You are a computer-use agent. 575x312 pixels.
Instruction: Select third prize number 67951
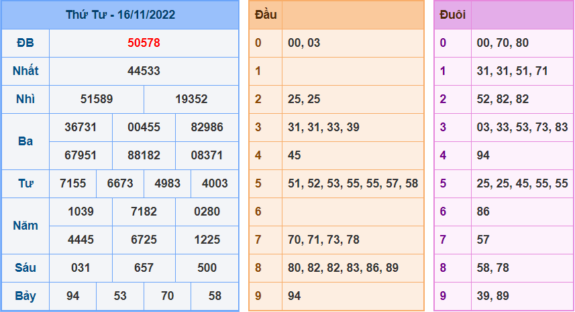click(81, 155)
